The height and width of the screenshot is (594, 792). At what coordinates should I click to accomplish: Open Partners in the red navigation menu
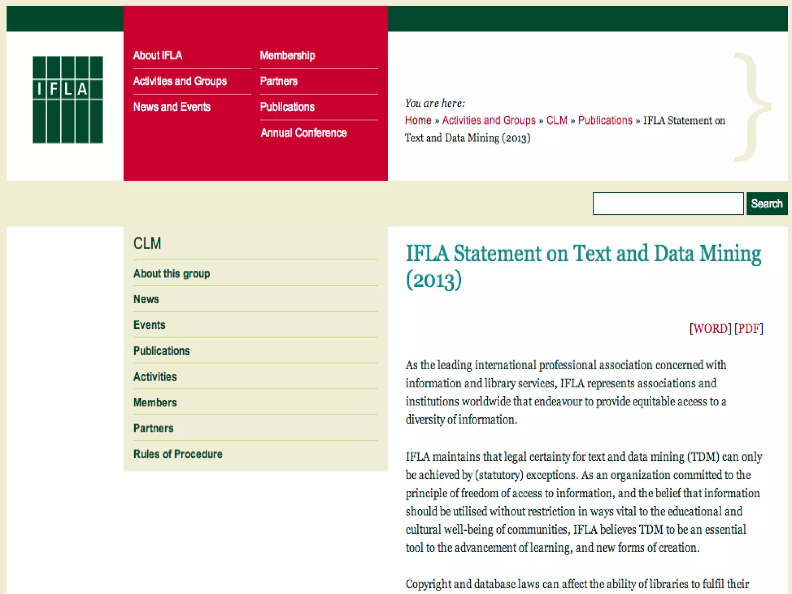(278, 81)
